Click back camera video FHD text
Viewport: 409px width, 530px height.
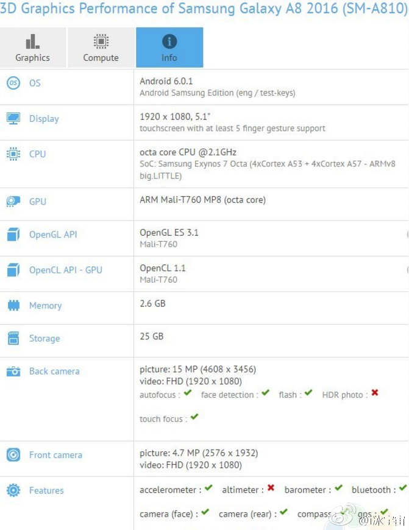coord(191,381)
